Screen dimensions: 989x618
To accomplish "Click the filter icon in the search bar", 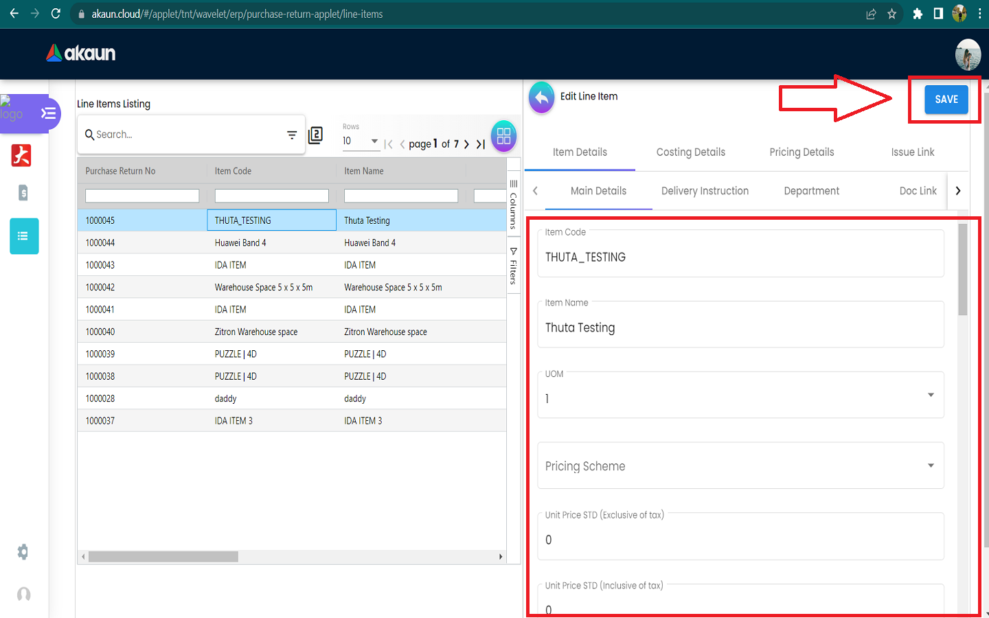I will coord(292,135).
